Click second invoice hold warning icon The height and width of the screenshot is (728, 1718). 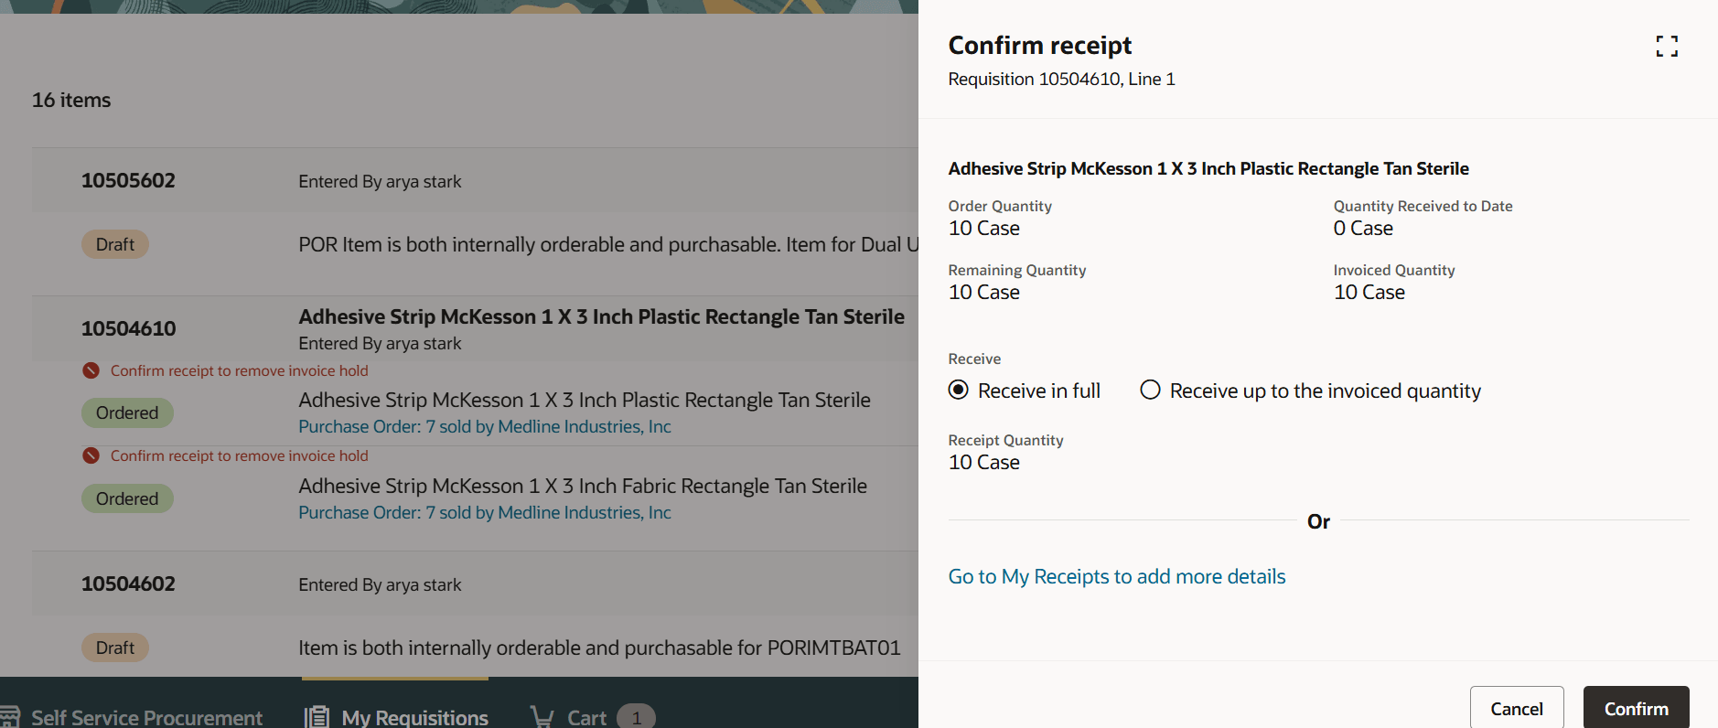[91, 455]
